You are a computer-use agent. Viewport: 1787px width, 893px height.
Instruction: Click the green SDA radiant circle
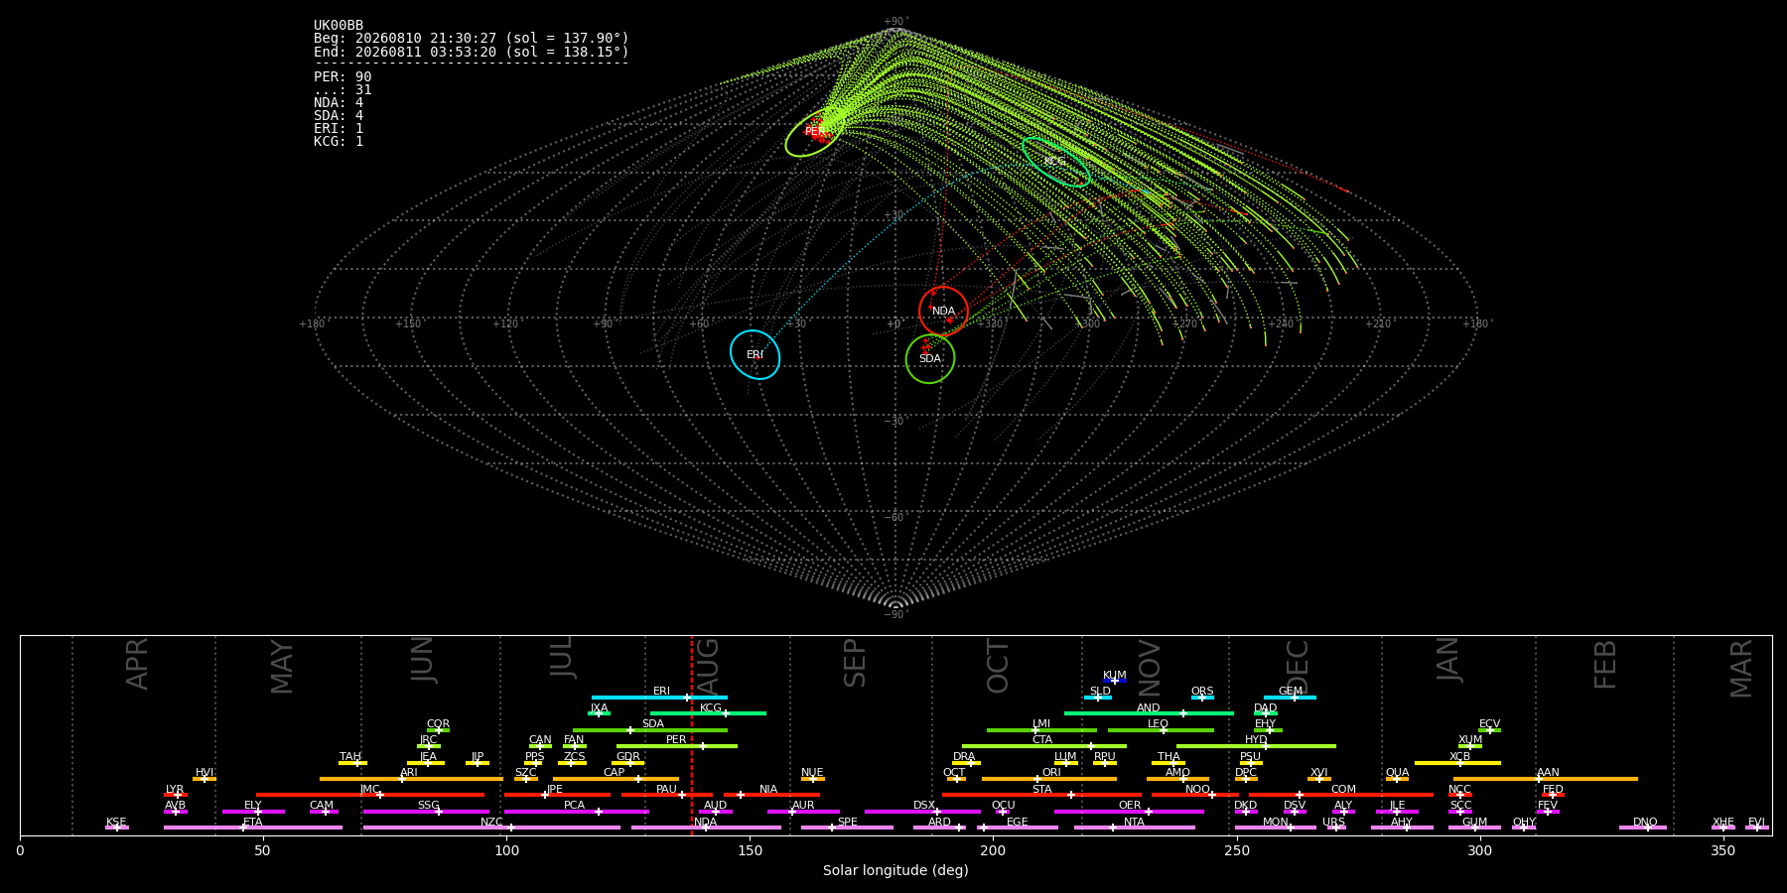[930, 358]
